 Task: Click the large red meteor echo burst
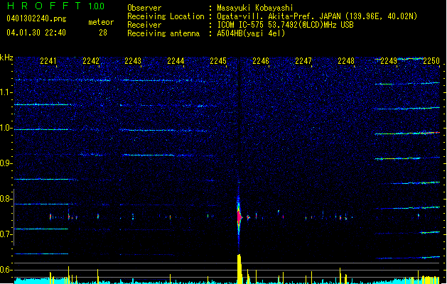[x=239, y=217]
